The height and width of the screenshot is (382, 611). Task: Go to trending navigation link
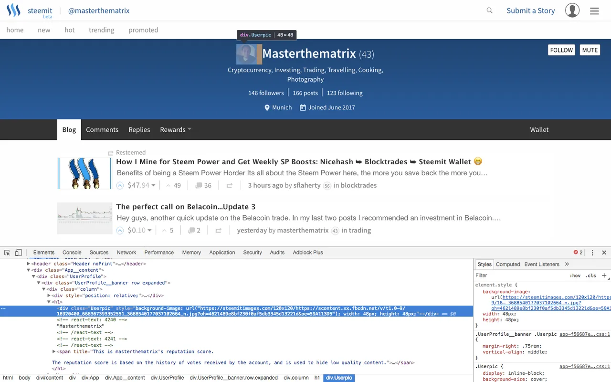[102, 30]
